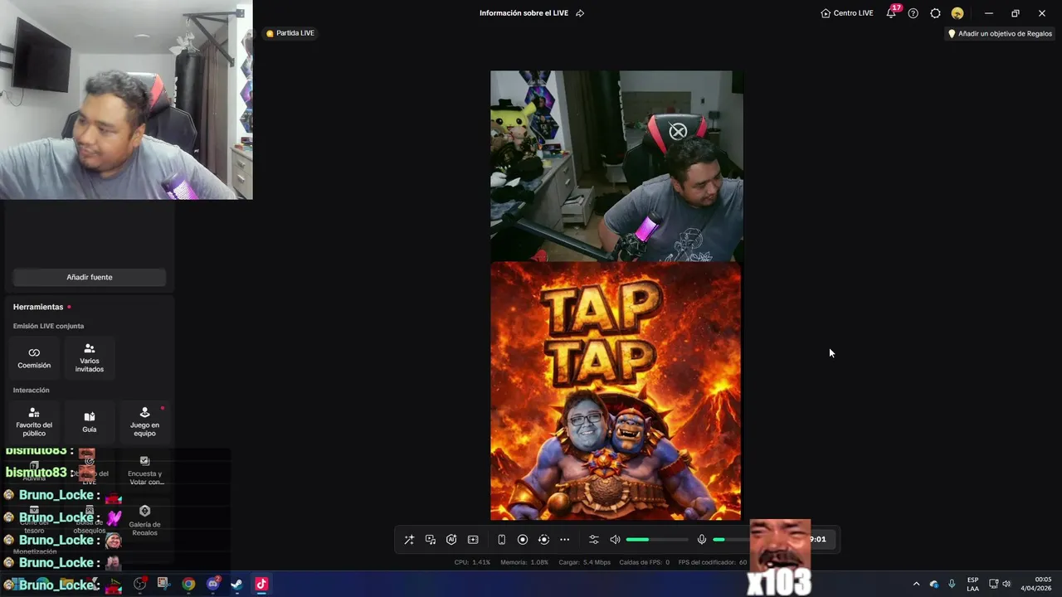The width and height of the screenshot is (1062, 597).
Task: Click the share arrow beside LIVE info
Action: (x=580, y=13)
